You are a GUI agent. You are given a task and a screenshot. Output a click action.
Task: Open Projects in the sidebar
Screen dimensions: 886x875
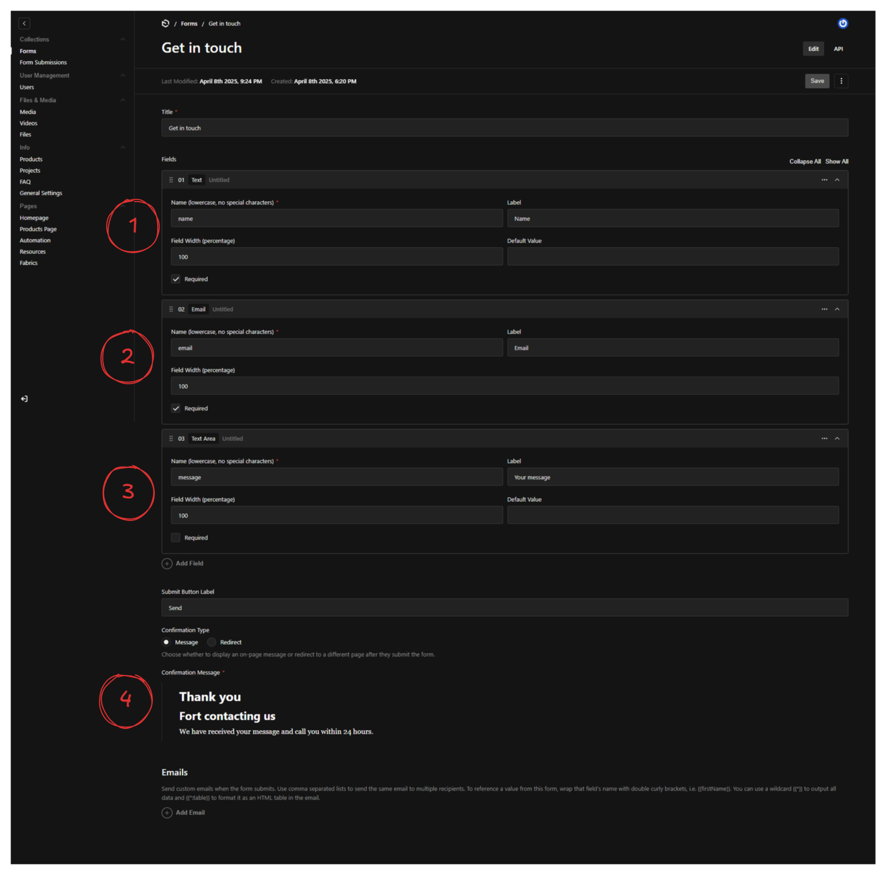click(x=30, y=170)
